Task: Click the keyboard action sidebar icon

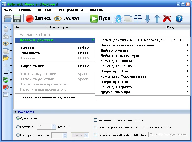Action: click(6, 36)
